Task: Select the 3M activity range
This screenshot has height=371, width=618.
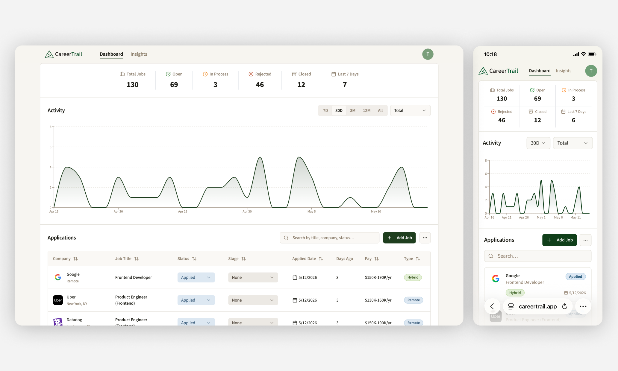Action: (x=353, y=110)
